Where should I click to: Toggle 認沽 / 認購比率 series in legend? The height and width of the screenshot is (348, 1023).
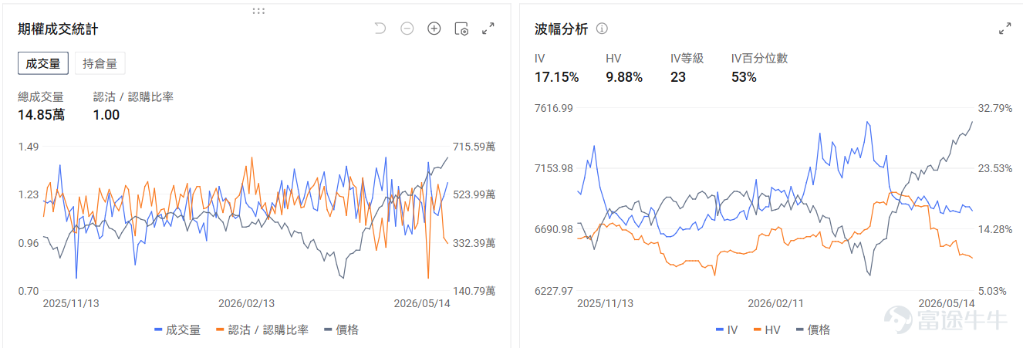pos(262,329)
